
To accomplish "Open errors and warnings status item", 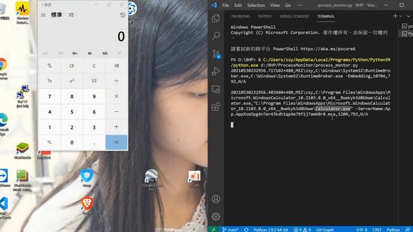I will click(303, 229).
